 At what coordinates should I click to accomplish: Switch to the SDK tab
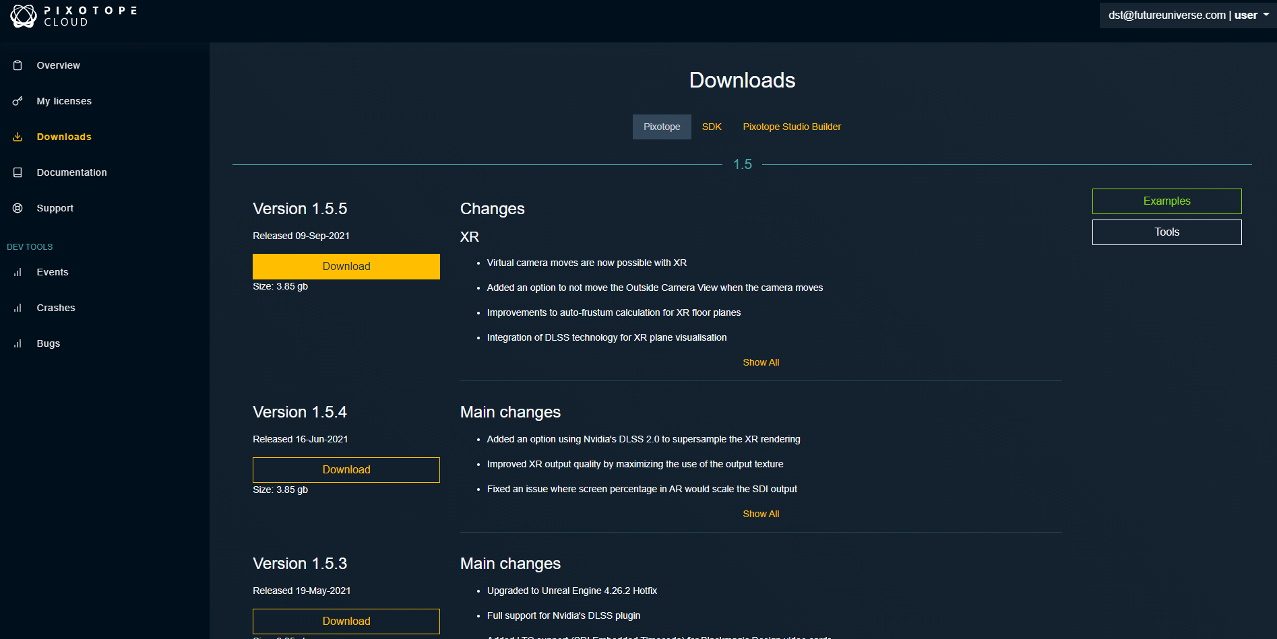[x=712, y=127]
